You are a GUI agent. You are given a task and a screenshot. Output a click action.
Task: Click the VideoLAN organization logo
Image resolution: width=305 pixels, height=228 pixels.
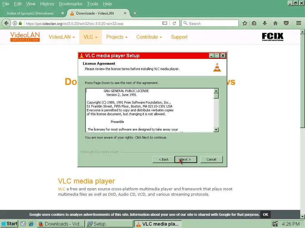click(x=25, y=37)
